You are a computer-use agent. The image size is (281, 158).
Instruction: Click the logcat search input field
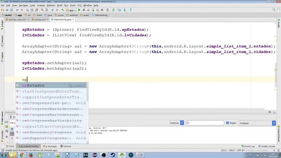coord(205,123)
